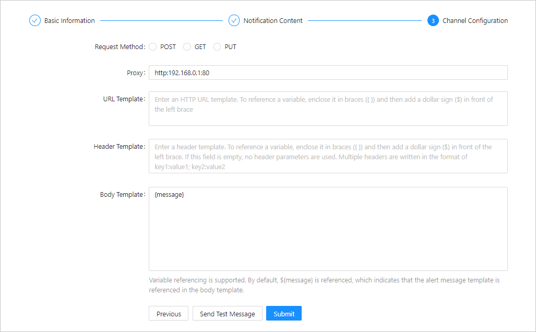Click Send Test Message button

tap(228, 314)
